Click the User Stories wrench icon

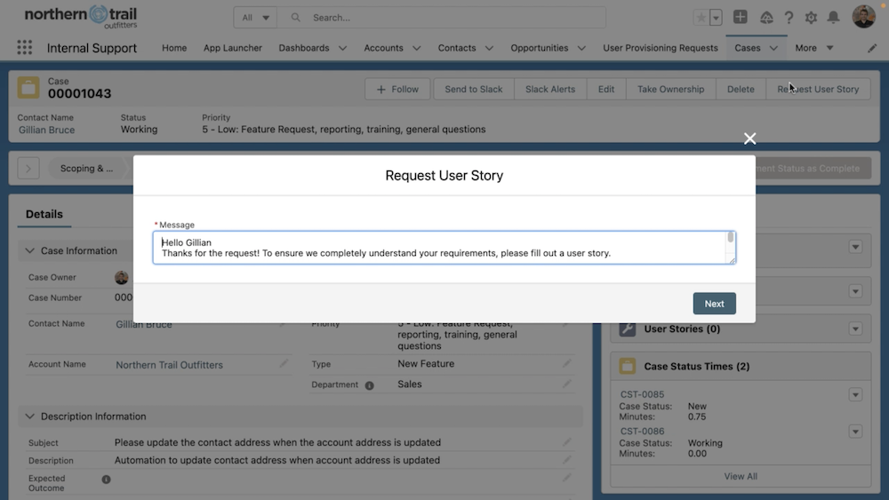[x=627, y=329]
